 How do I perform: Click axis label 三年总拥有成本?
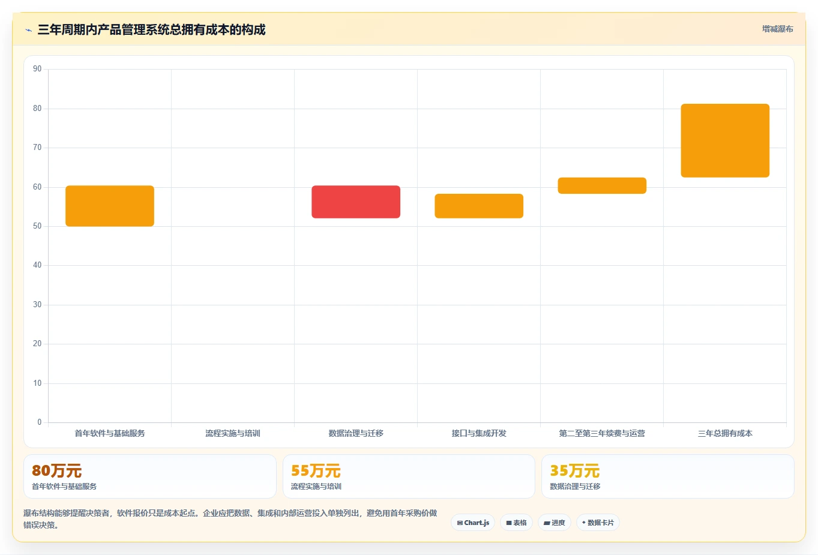(x=725, y=433)
